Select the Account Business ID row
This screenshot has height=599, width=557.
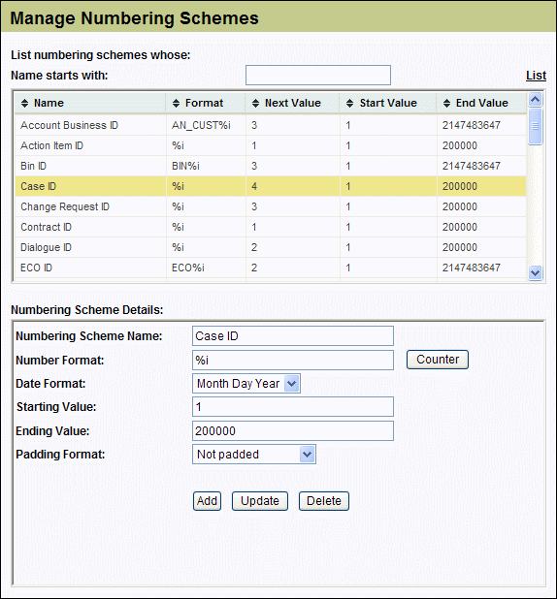(271, 125)
